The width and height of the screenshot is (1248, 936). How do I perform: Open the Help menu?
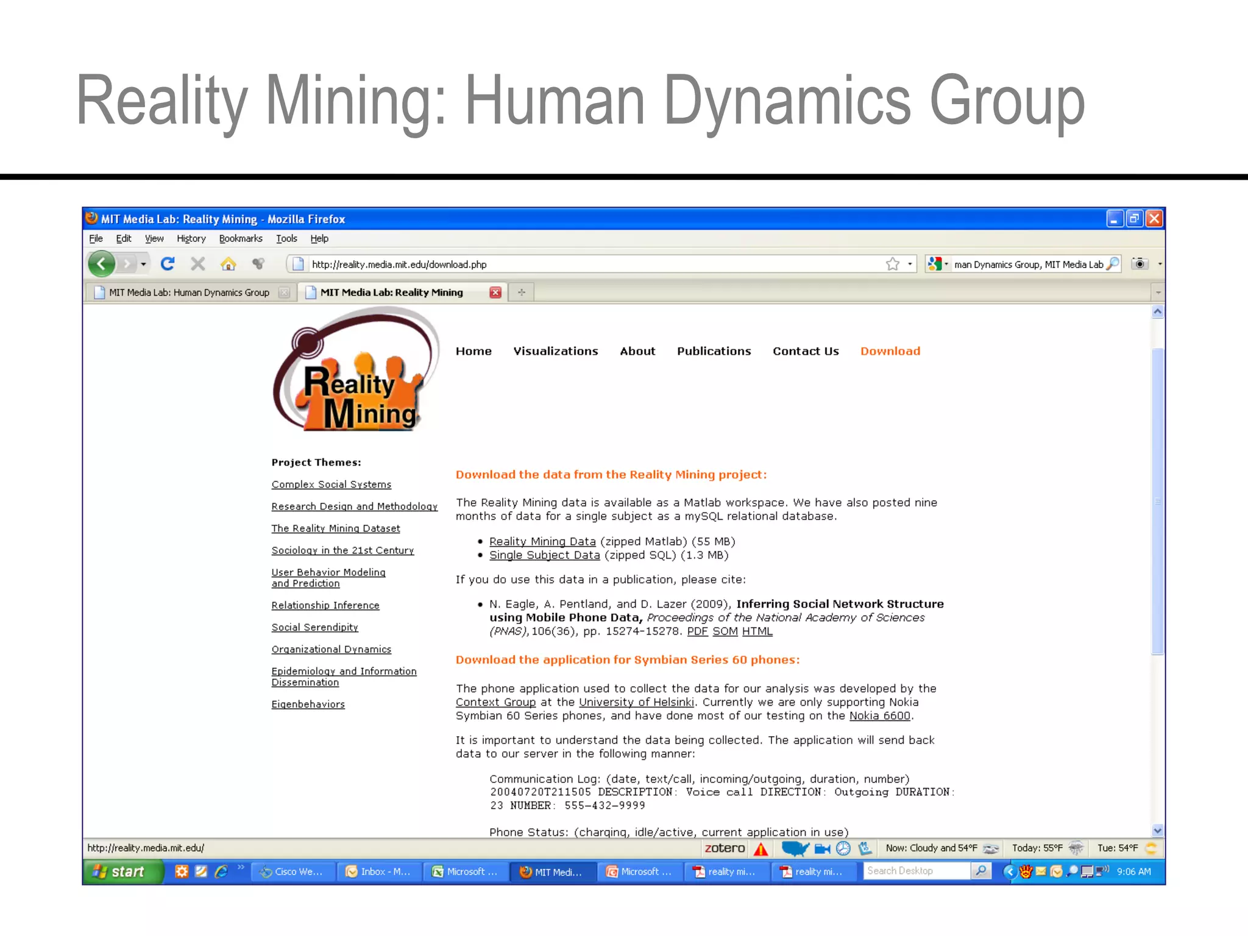(319, 238)
